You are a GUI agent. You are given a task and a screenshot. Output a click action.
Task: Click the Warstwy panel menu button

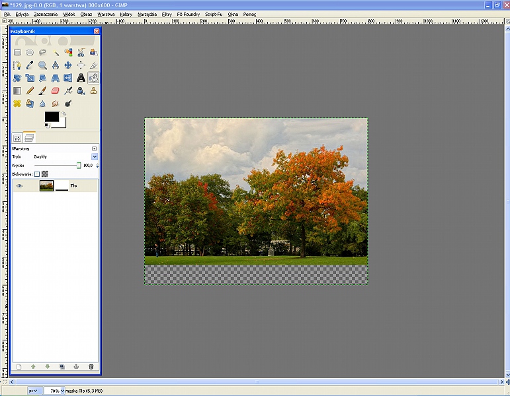pyautogui.click(x=94, y=148)
